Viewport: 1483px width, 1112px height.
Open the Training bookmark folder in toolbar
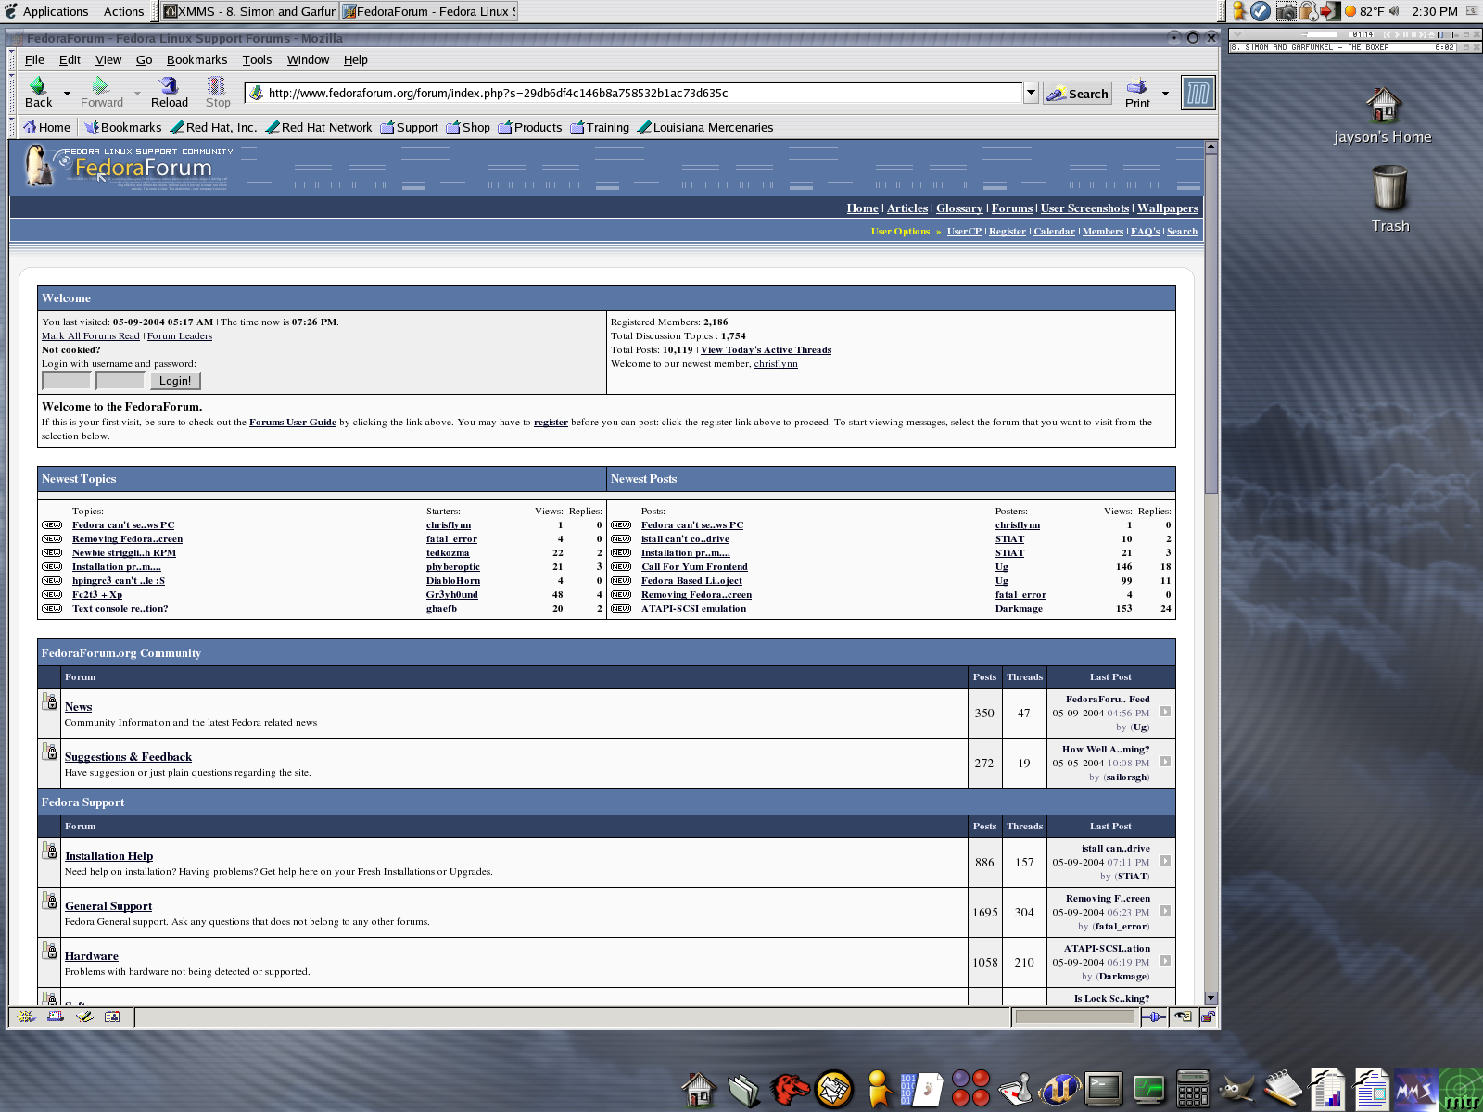click(600, 127)
